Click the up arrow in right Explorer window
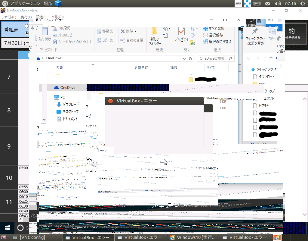This screenshot has height=241, width=308. point(271,58)
